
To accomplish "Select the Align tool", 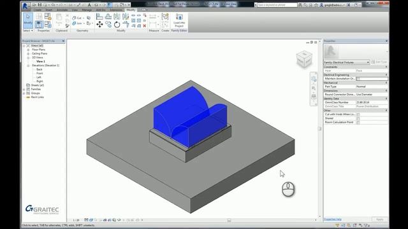I will [99, 17].
